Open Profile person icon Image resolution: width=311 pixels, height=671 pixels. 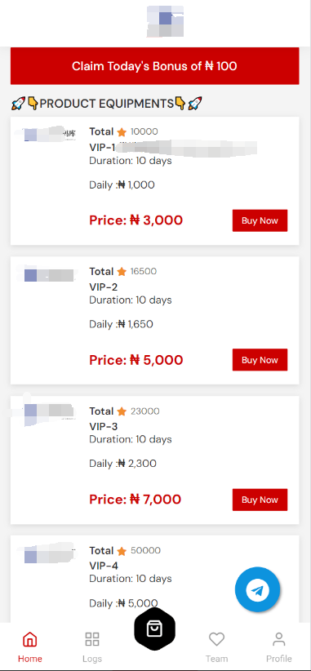[279, 639]
